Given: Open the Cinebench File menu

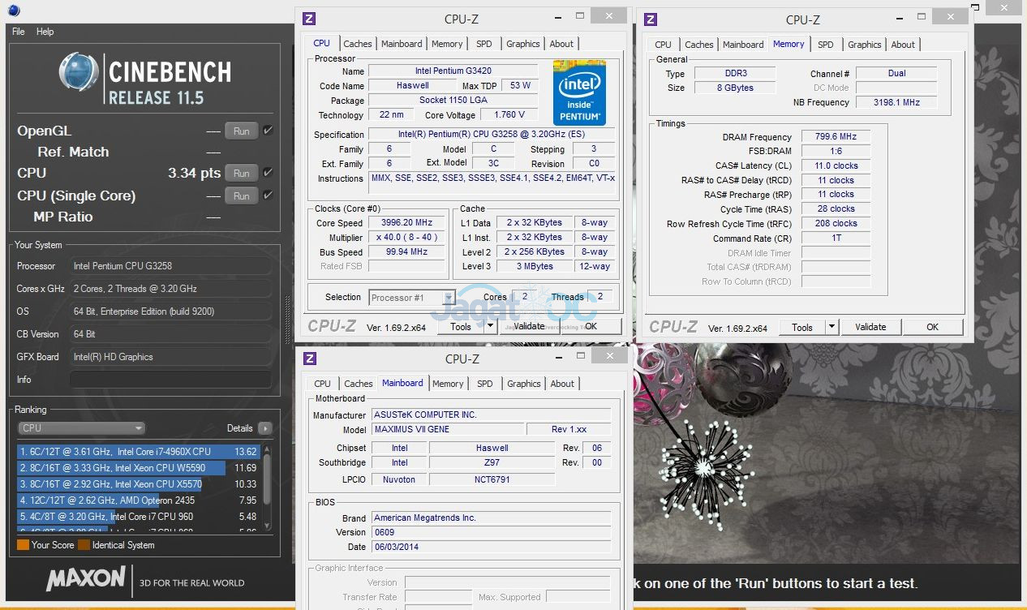Looking at the screenshot, I should (19, 32).
